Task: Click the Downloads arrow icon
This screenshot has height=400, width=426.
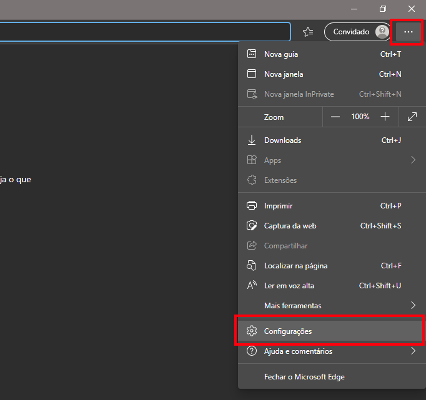Action: [252, 140]
